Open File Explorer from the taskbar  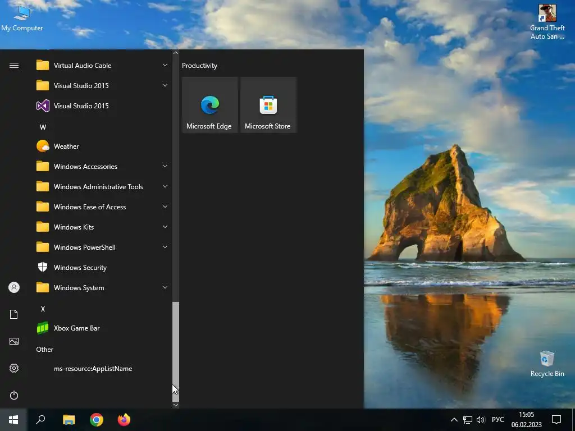tap(69, 420)
